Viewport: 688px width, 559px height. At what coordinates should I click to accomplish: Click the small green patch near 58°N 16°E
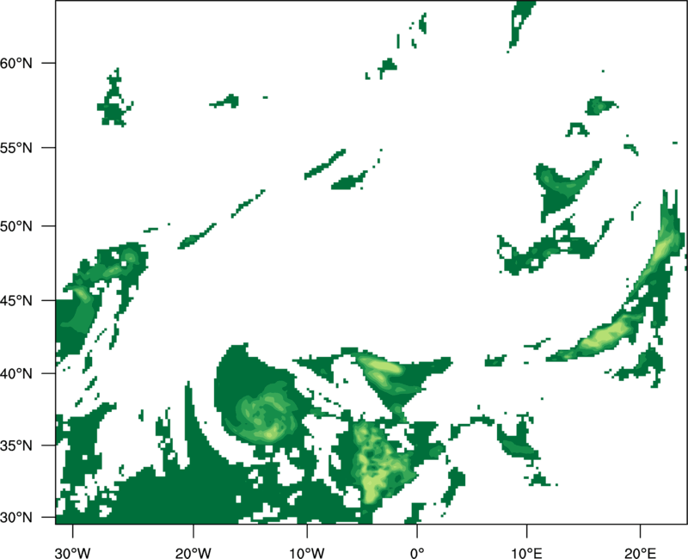pos(600,106)
